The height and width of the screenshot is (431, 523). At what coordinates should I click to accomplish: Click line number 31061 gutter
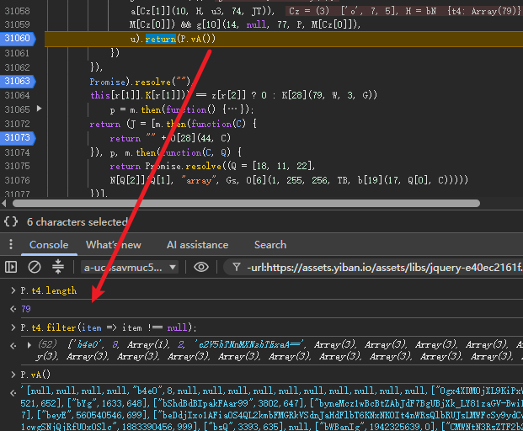[18, 53]
